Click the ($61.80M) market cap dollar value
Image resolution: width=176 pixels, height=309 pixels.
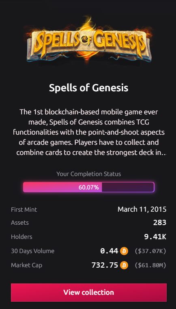(x=150, y=265)
